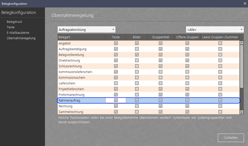Select the Direktrechnung row label

(69, 61)
